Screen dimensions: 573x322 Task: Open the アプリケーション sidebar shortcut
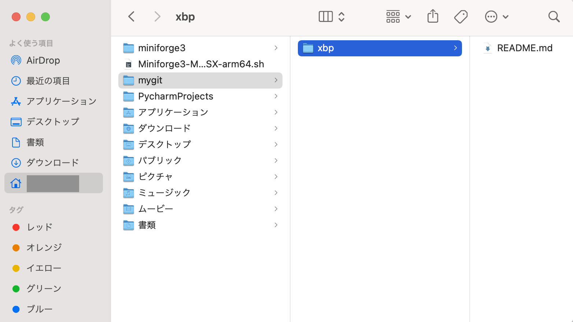pos(61,101)
